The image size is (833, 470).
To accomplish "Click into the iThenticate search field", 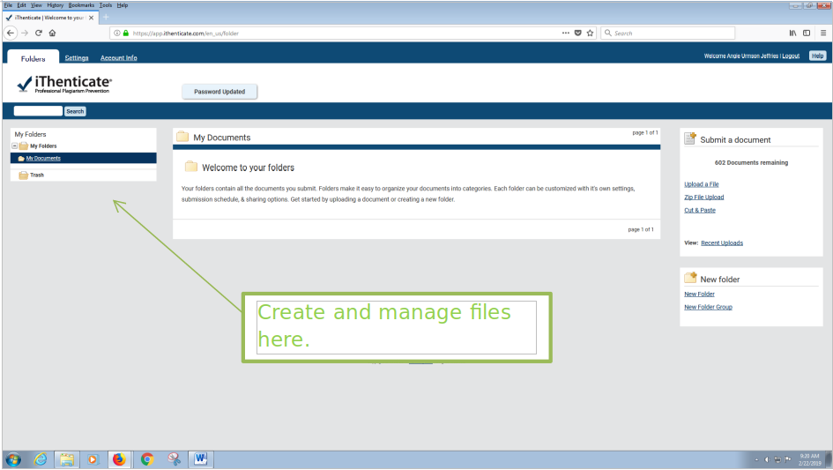I will pos(38,111).
